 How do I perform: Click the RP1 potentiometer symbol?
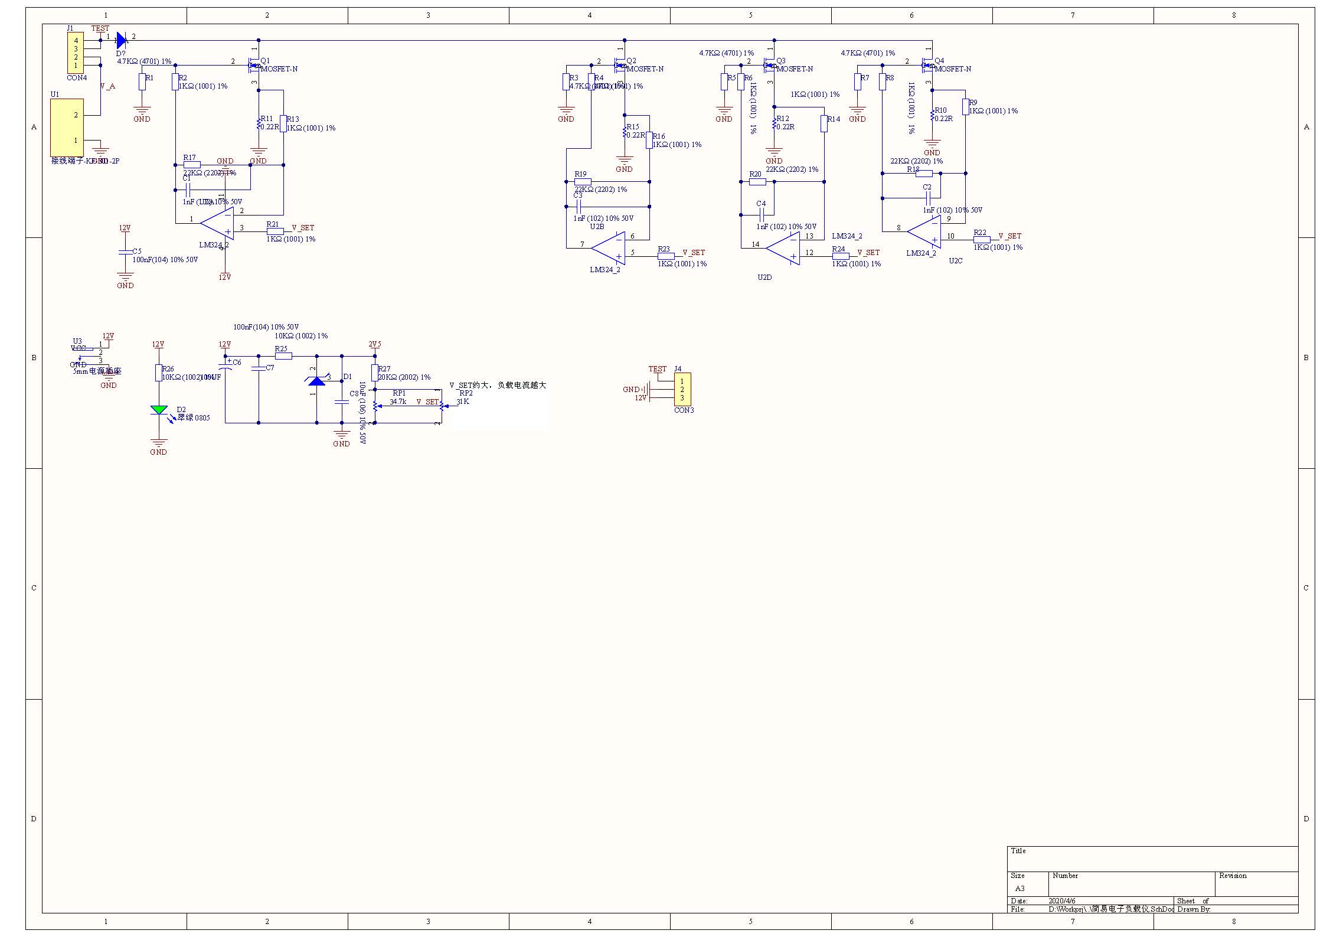[375, 405]
